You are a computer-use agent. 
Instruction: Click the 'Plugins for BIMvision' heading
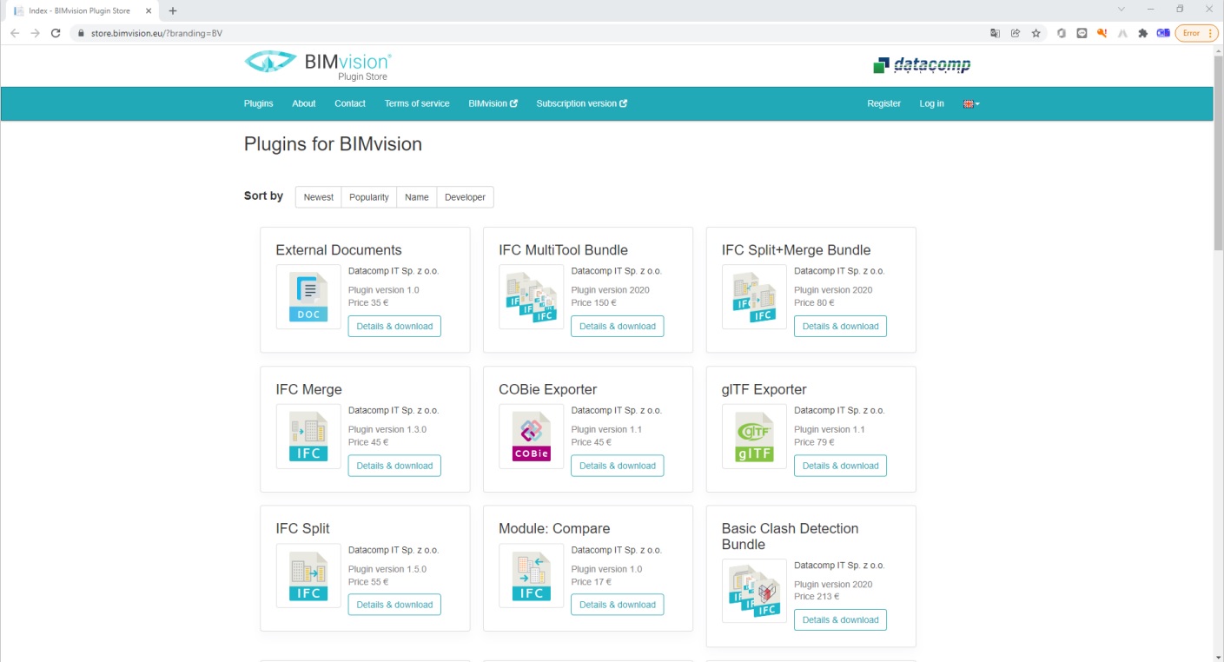point(333,144)
